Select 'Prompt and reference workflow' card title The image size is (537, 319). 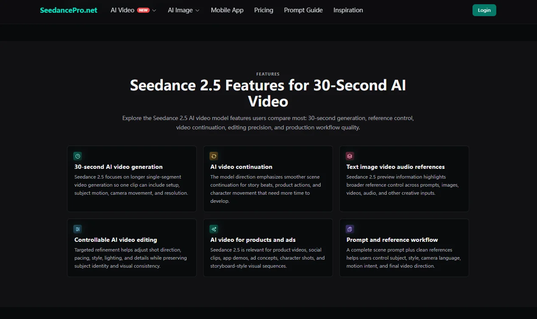(x=392, y=240)
